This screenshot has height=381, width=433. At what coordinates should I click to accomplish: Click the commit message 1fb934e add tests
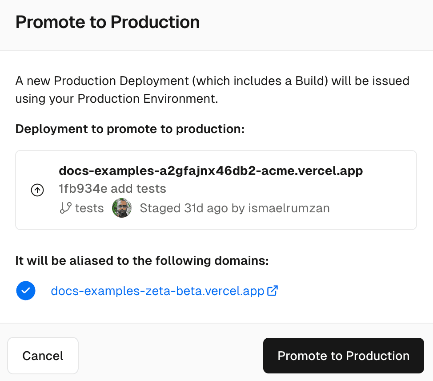[112, 188]
